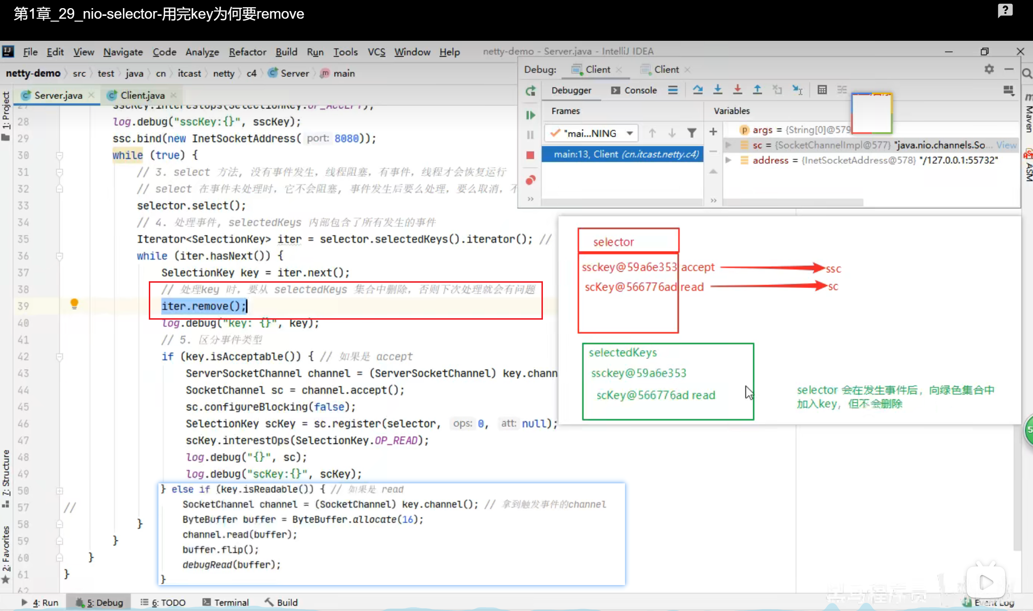Image resolution: width=1033 pixels, height=611 pixels.
Task: Collapse the while loop fold at line 36
Action: (x=60, y=256)
